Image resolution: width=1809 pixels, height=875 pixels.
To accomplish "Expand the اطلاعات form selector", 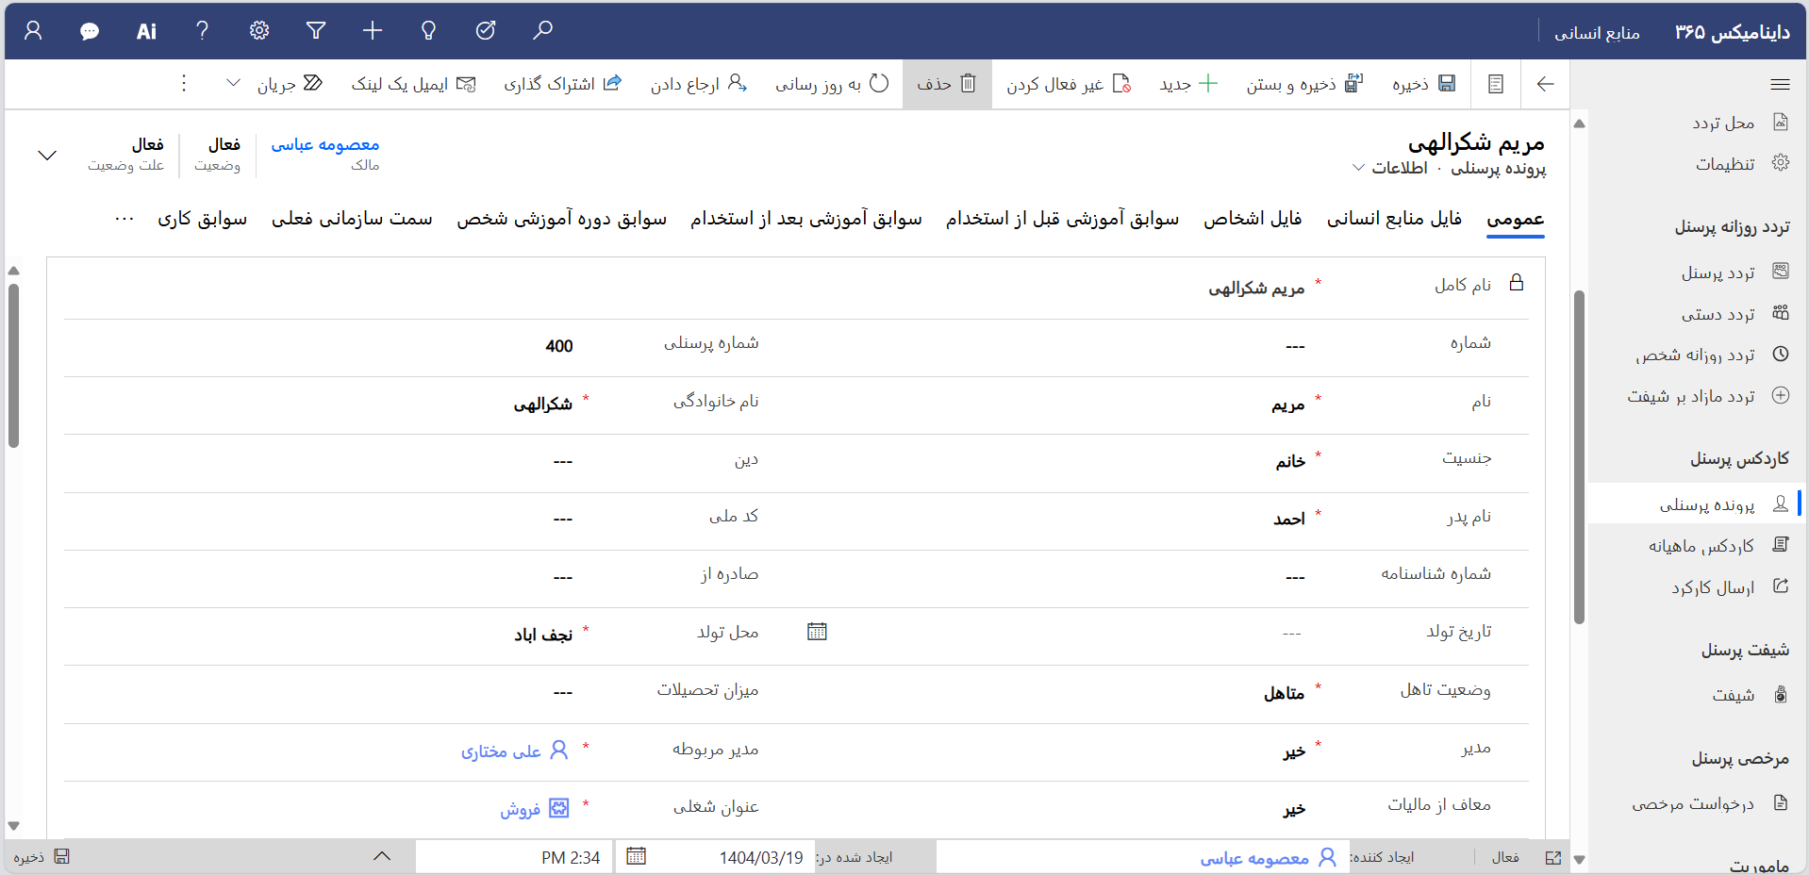I will click(x=1358, y=168).
